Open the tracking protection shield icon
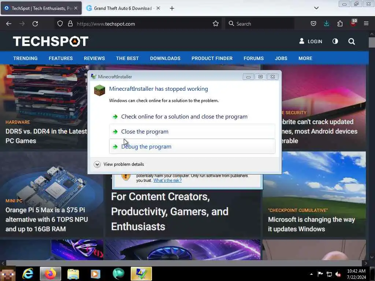The width and height of the screenshot is (375, 281). click(x=60, y=24)
